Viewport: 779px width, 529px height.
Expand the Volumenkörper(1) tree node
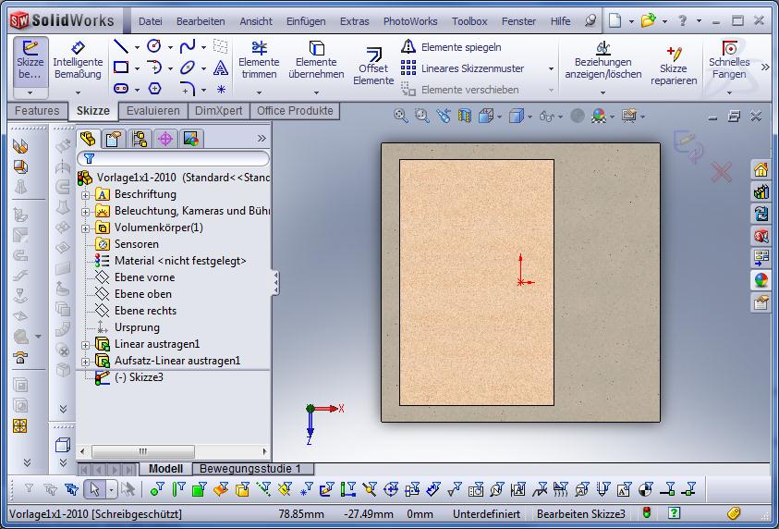click(86, 228)
